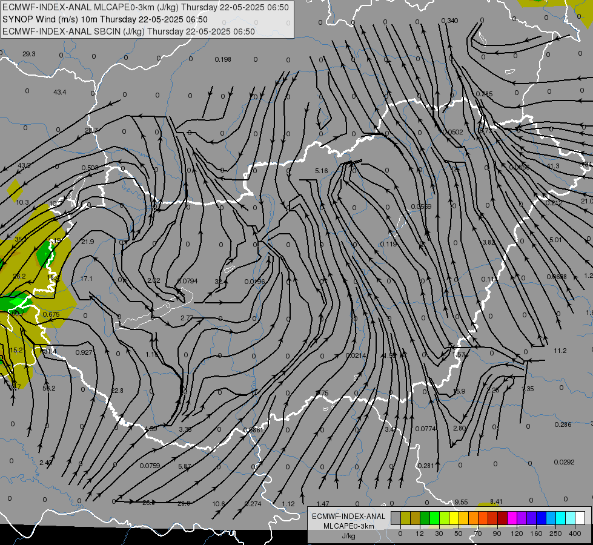Click the MLCAPE0-3km title in the legend box
This screenshot has width=593, height=545.
348,526
